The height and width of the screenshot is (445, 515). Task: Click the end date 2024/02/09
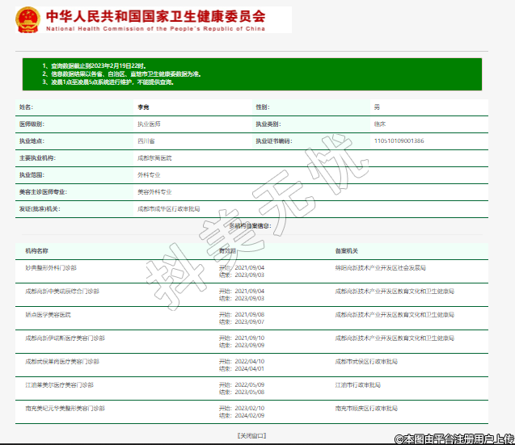point(250,416)
